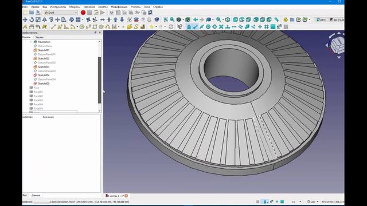Toggle Snap Perpendicular
This screenshot has height=206, width=367.
pyautogui.click(x=228, y=27)
